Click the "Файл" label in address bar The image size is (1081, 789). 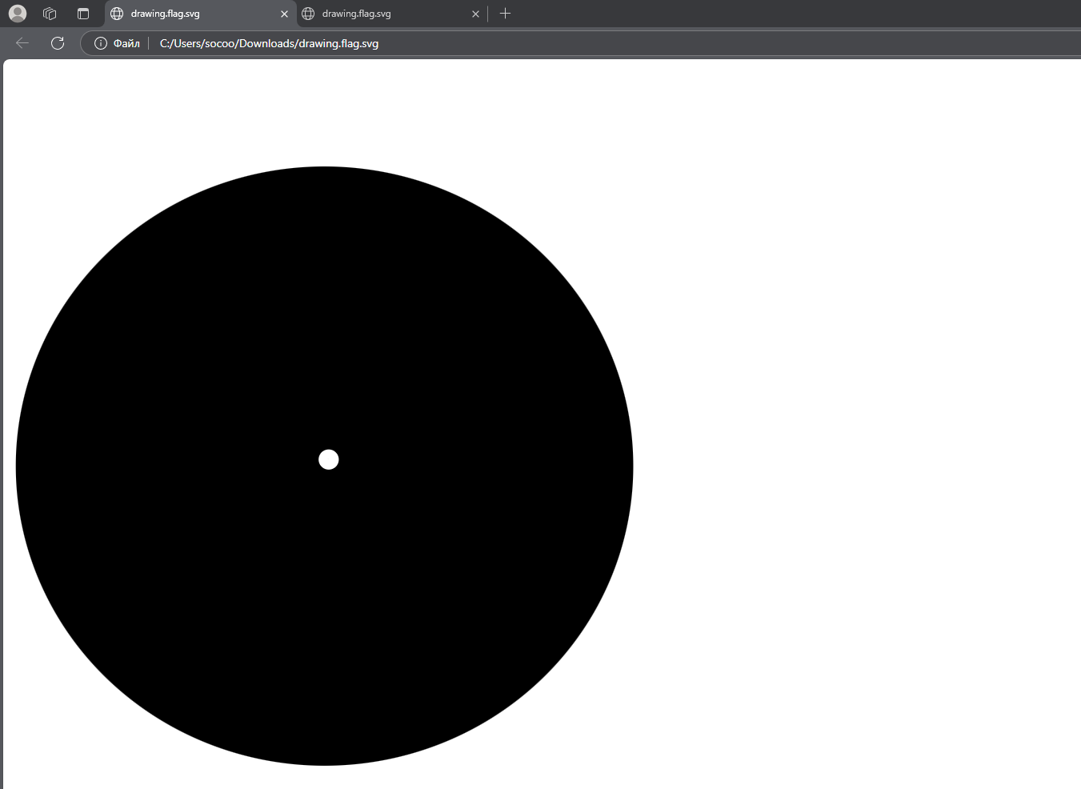click(126, 43)
